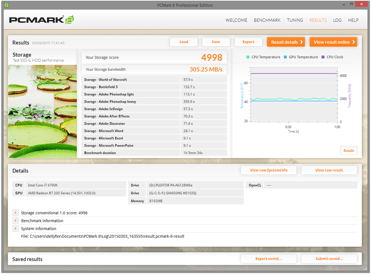
Task: Open Result details
Action: click(286, 42)
